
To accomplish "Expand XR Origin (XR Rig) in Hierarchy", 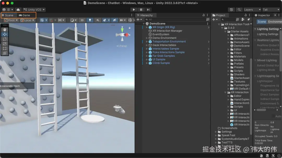I will click(x=147, y=27).
